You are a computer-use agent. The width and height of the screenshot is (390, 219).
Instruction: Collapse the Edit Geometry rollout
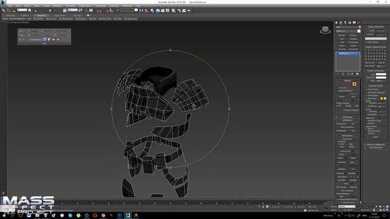click(x=347, y=136)
